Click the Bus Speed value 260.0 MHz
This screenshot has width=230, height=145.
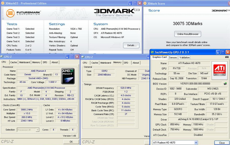(x=27, y=117)
